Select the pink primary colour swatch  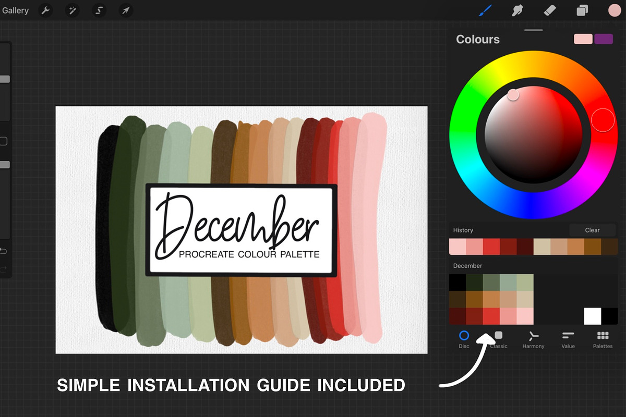click(x=583, y=39)
